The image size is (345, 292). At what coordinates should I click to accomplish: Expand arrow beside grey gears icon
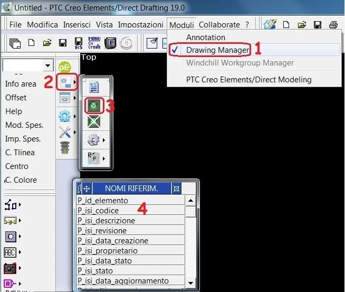(104, 140)
